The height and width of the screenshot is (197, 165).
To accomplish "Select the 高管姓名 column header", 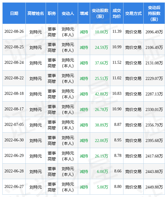I will click(36, 13).
